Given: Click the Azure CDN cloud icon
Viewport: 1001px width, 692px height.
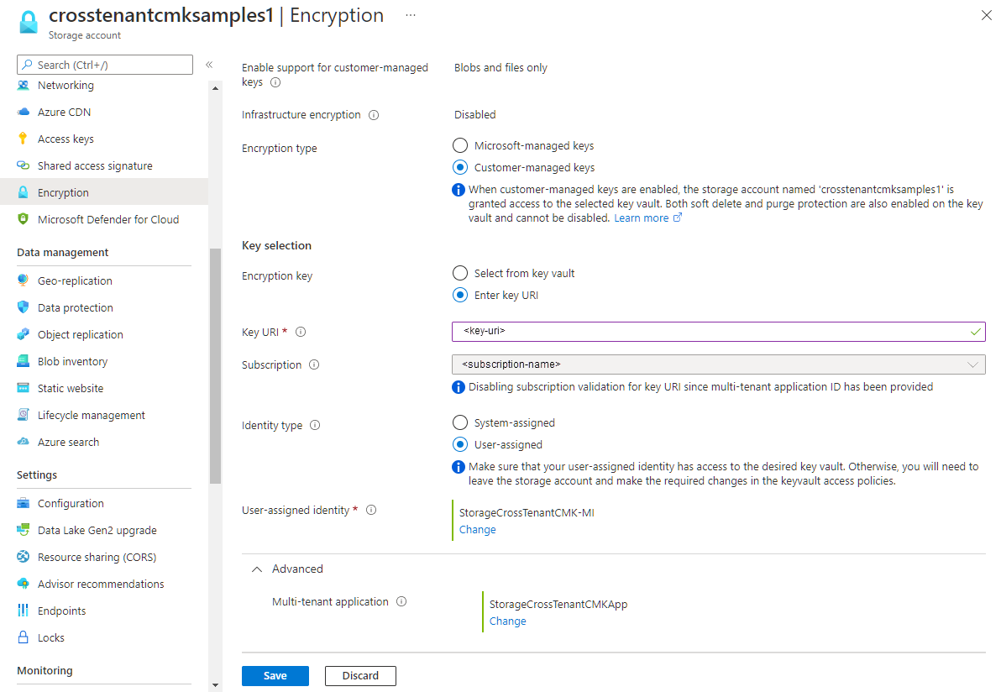Looking at the screenshot, I should pyautogui.click(x=23, y=112).
